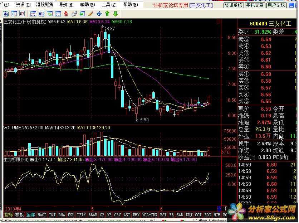Click the 卖⑤ price 6.64 row

click(267, 39)
